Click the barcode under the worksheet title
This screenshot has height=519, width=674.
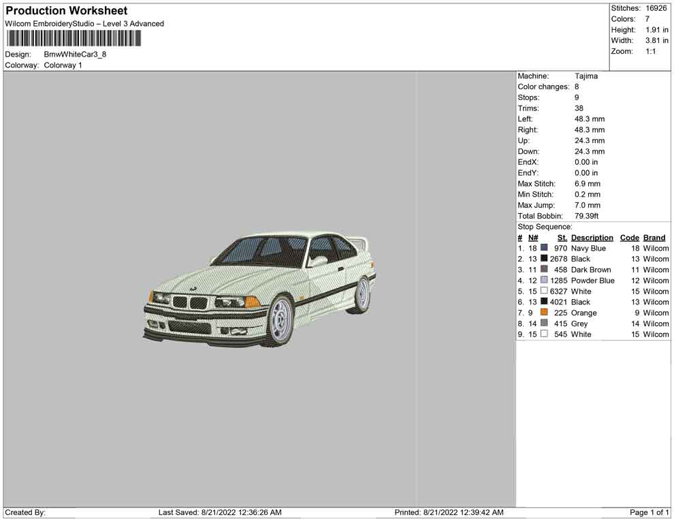tap(74, 38)
